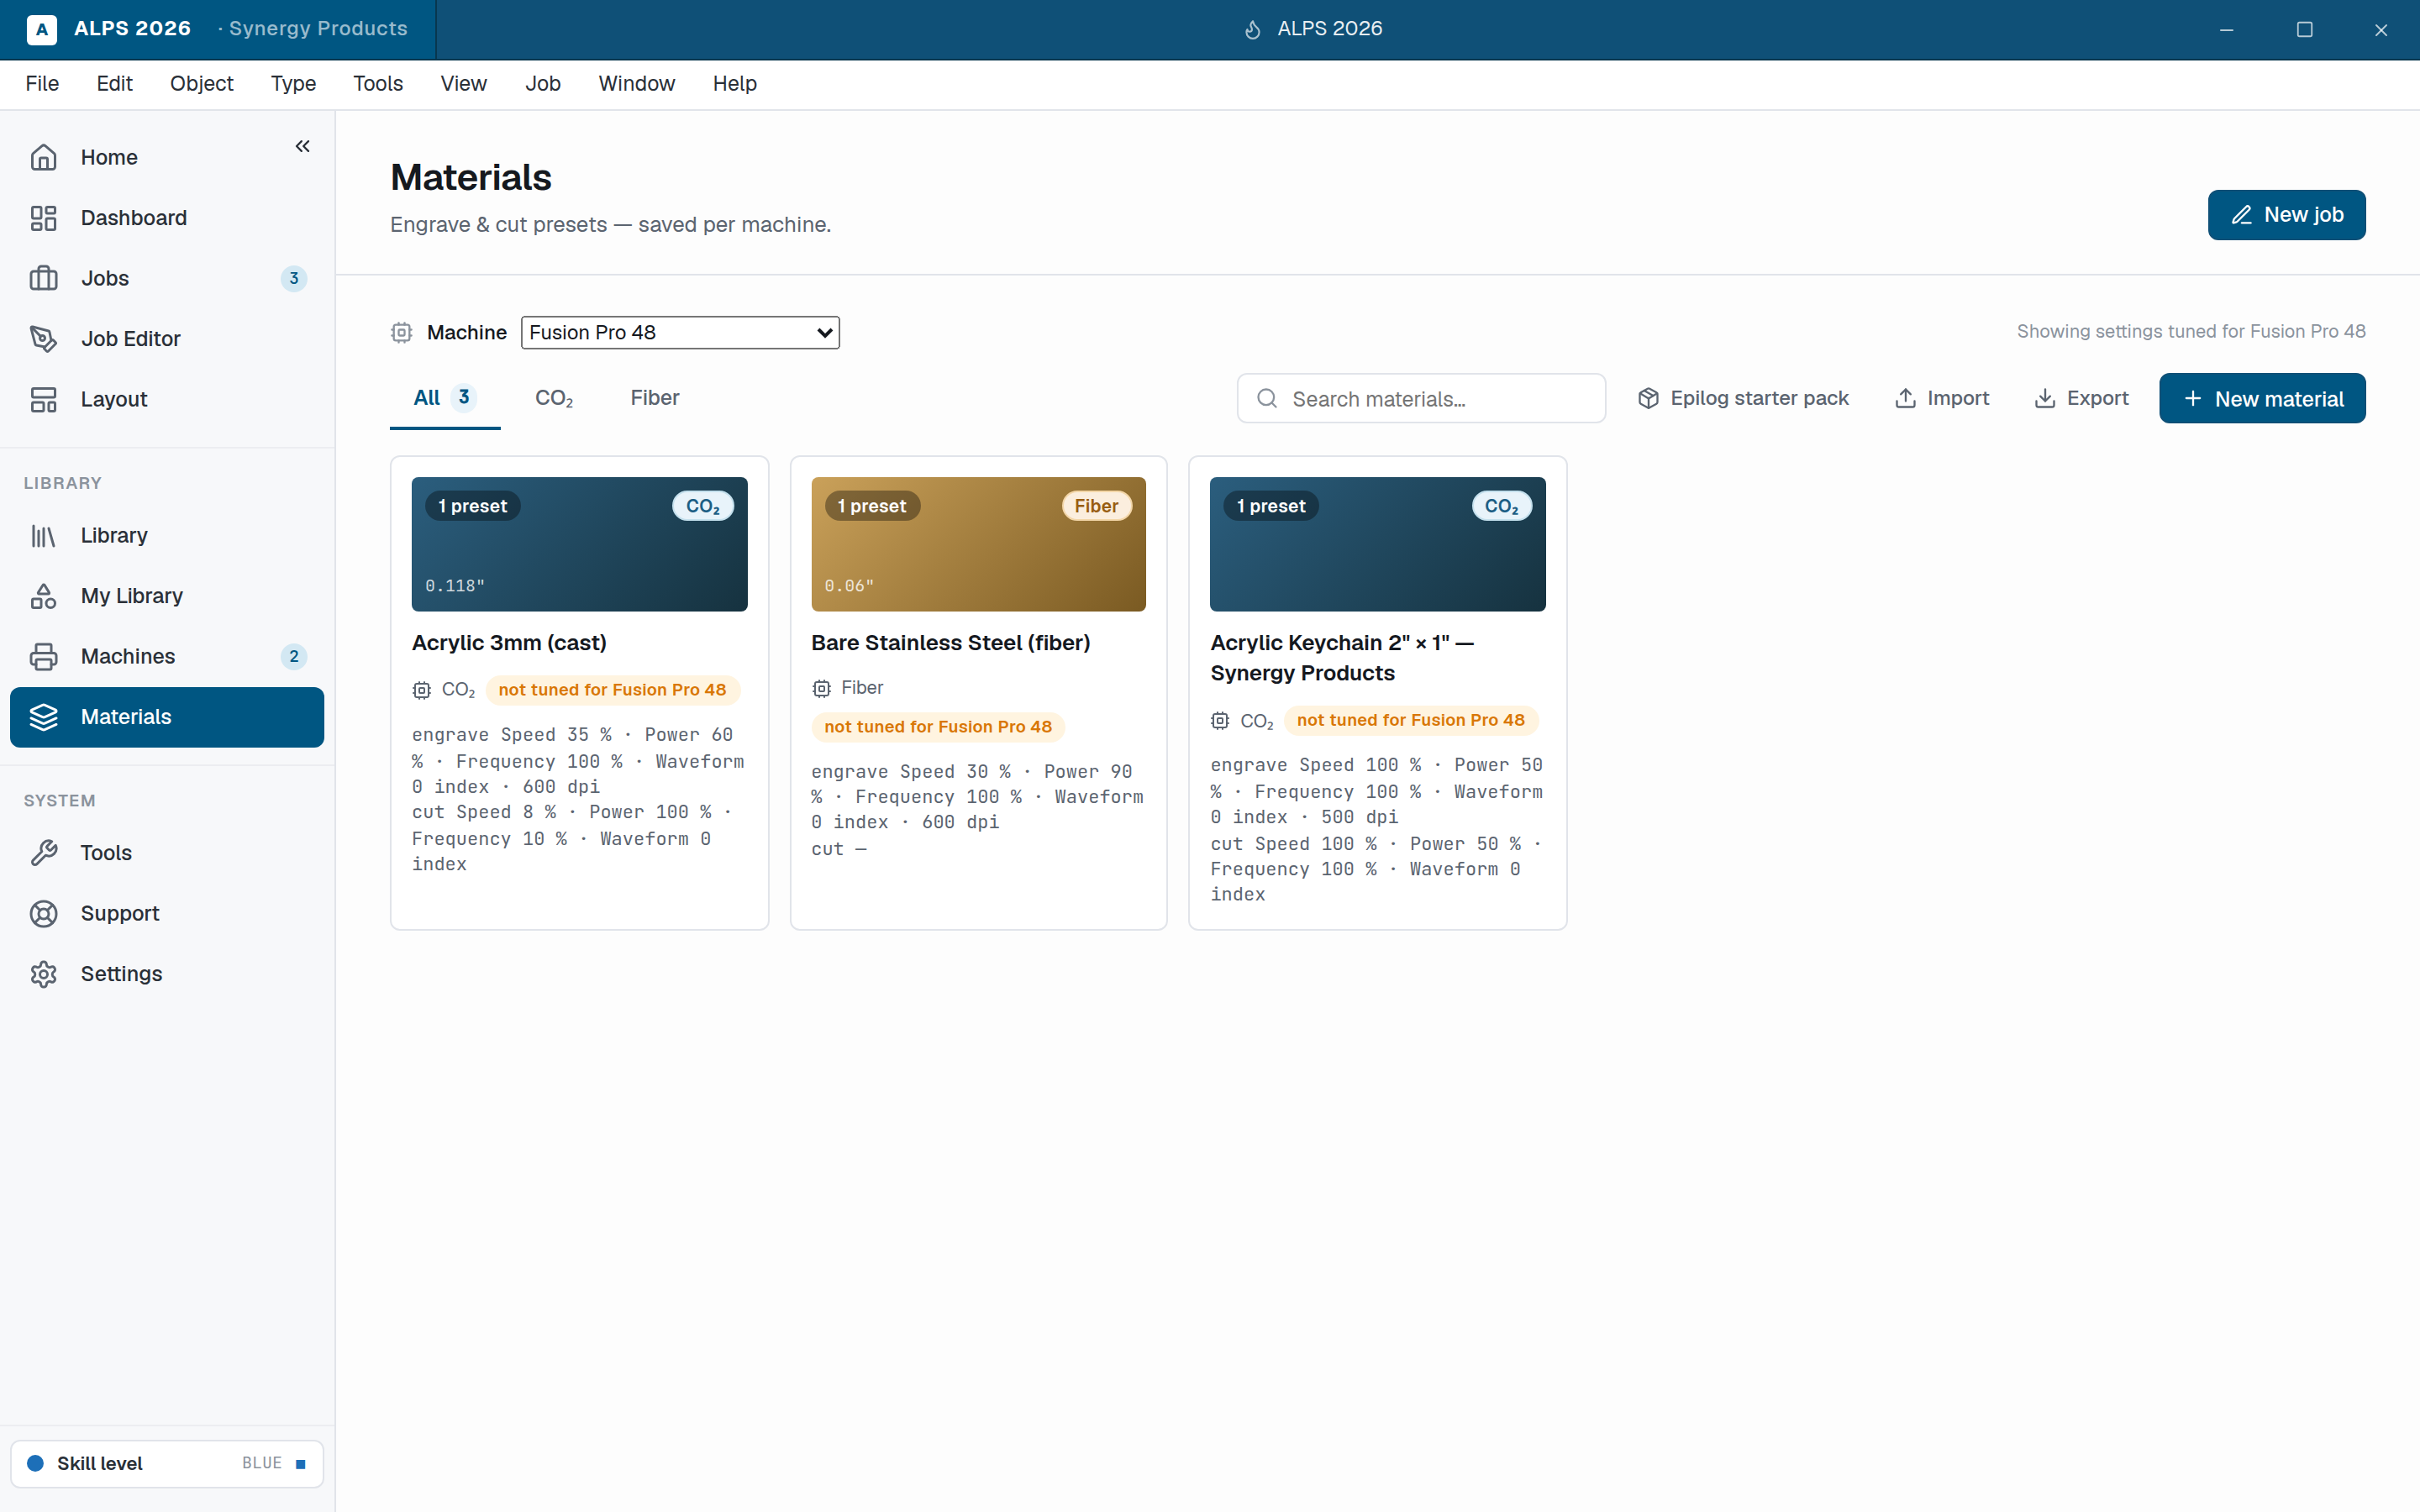
Task: Open the Acrylic Keychain card thumbnail
Action: tap(1377, 544)
